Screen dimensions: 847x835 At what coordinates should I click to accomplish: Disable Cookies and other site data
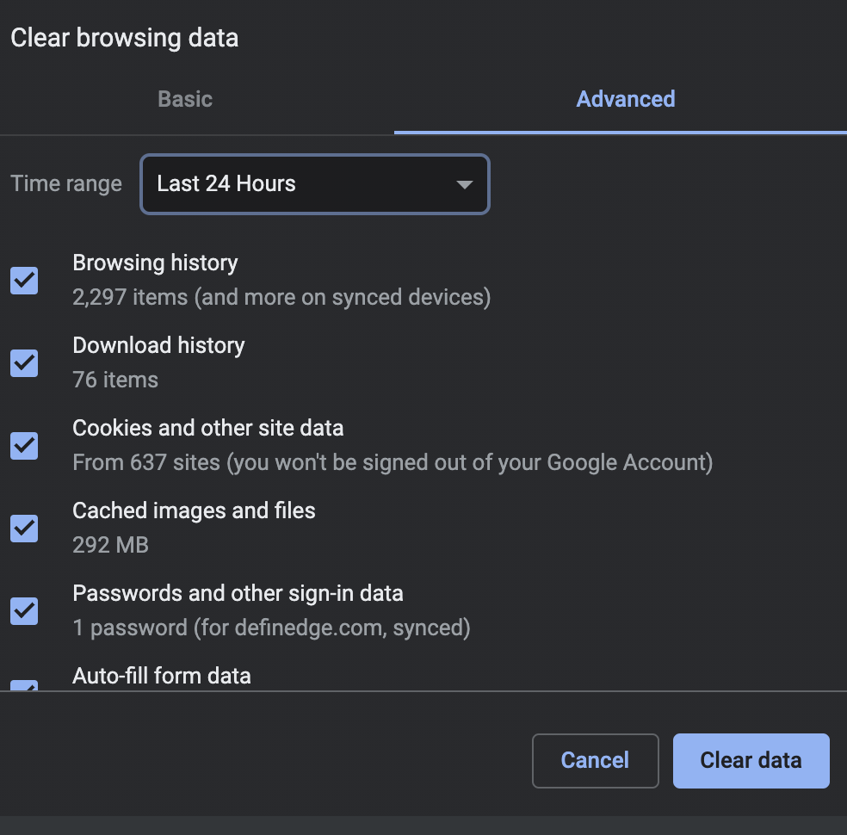point(23,446)
